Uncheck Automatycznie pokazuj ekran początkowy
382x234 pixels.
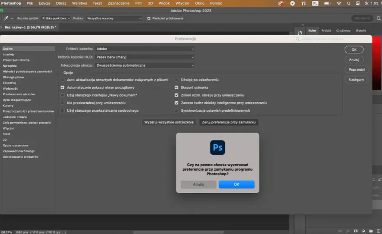click(63, 88)
